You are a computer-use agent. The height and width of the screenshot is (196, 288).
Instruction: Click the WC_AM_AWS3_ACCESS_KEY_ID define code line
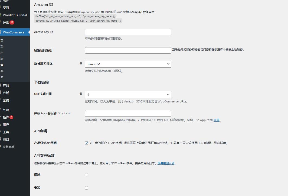pos(76,16)
